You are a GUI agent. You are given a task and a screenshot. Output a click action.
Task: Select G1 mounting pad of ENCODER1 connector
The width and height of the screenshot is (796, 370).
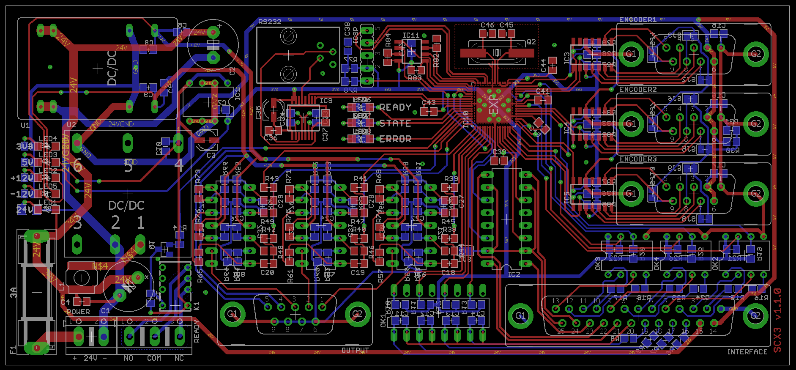[631, 54]
